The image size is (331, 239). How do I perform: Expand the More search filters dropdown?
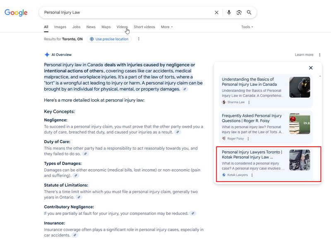[167, 27]
